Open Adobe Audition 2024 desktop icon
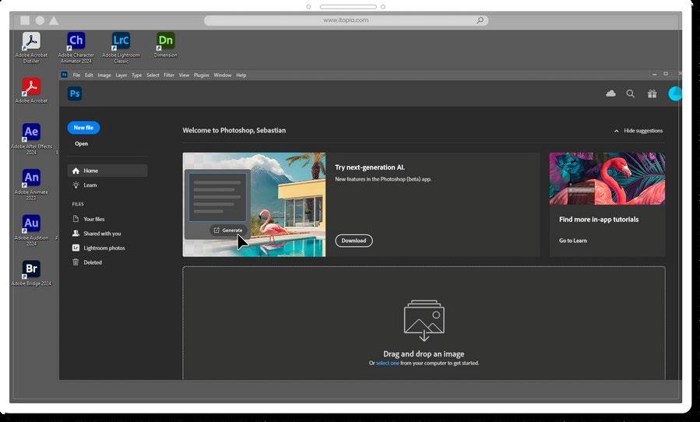This screenshot has height=422, width=700. (31, 230)
